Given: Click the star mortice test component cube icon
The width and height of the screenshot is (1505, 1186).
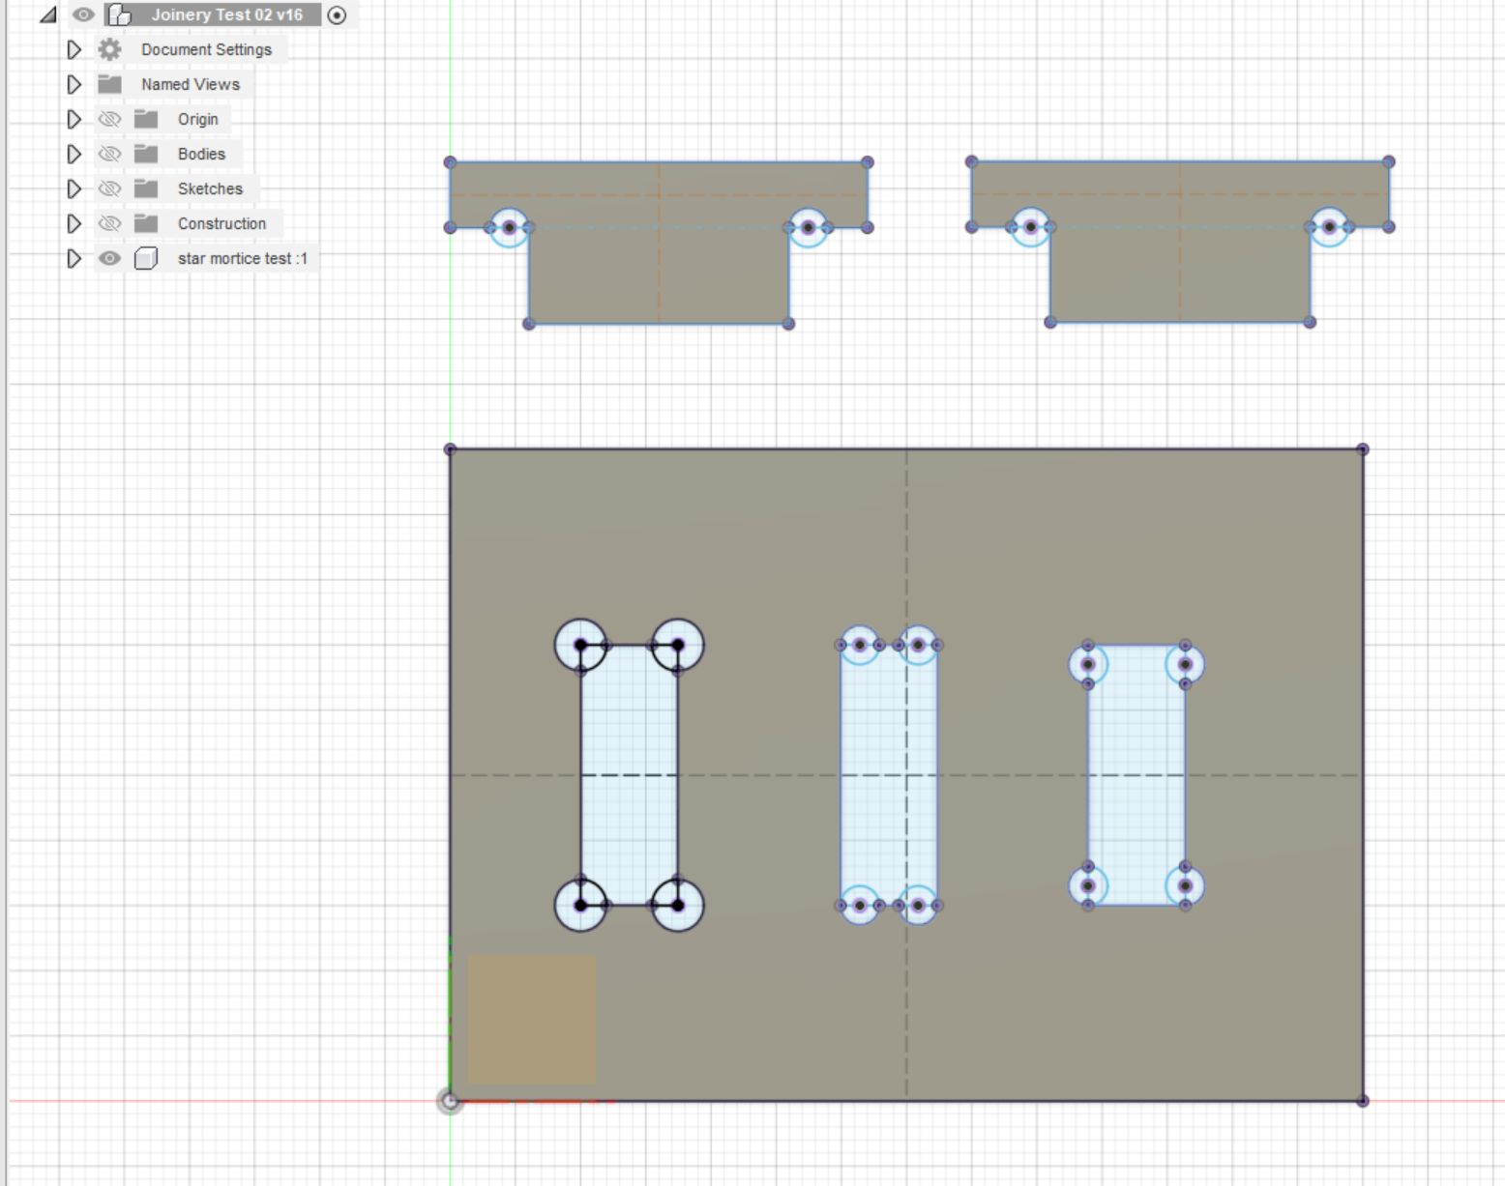Looking at the screenshot, I should 146,258.
